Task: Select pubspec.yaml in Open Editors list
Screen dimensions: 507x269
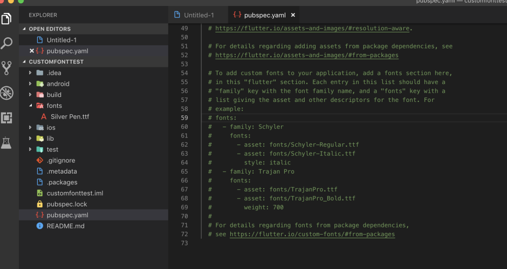Action: (x=94, y=51)
